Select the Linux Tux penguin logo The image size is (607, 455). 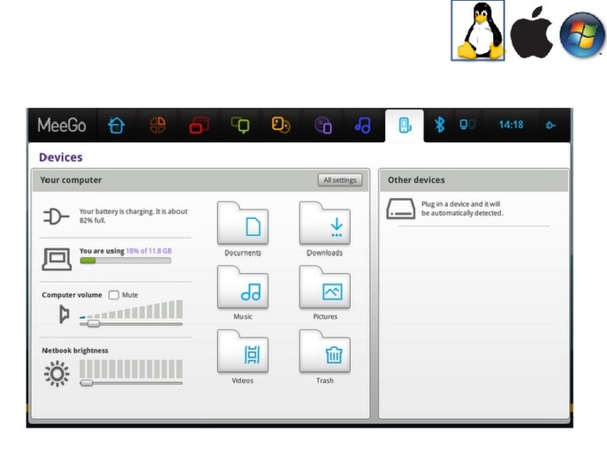tap(478, 30)
